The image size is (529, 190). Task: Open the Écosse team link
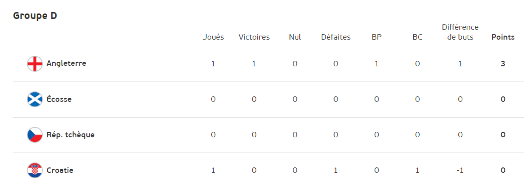coord(59,99)
